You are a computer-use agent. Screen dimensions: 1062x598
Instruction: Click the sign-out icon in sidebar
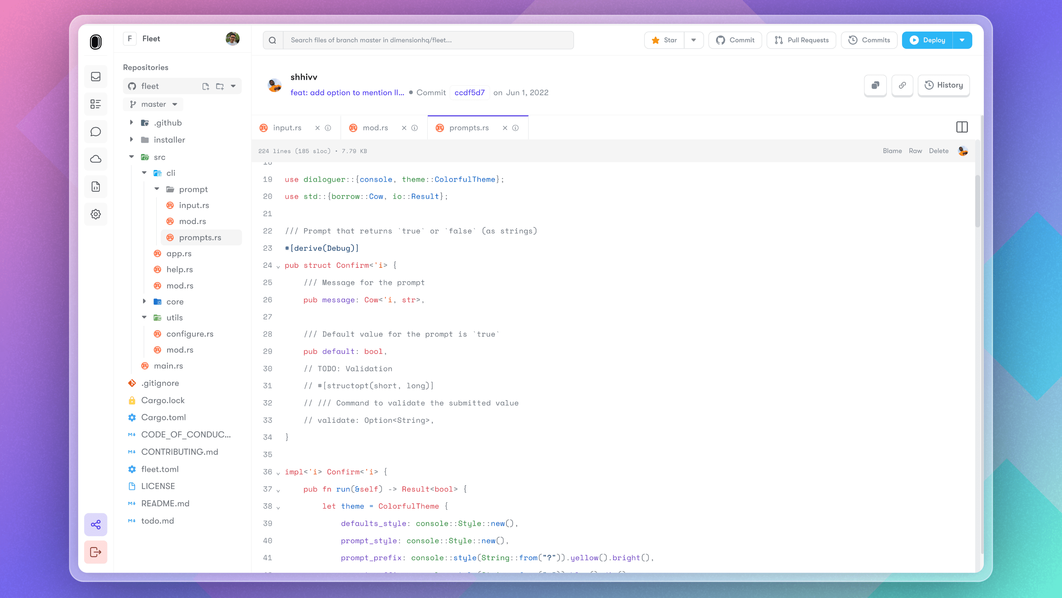[96, 552]
